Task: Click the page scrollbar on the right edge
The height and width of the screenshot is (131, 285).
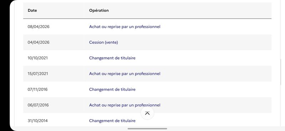Action: [x=281, y=72]
